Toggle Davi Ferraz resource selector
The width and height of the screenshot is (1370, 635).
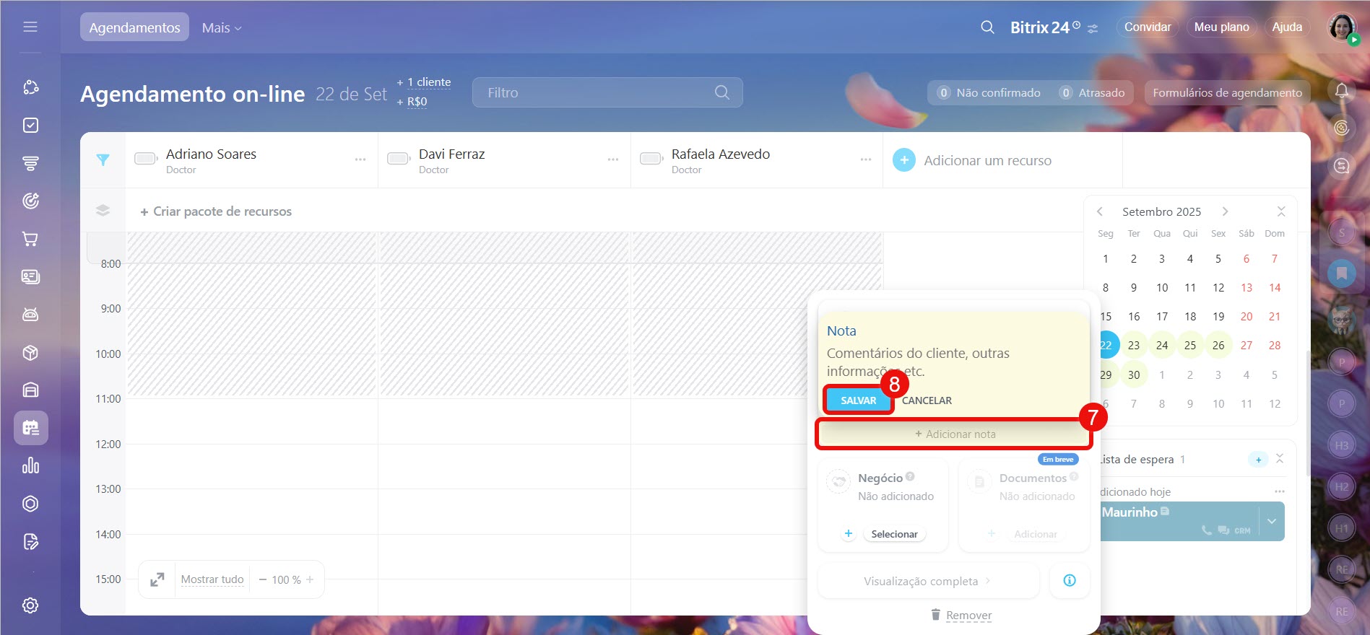point(399,159)
